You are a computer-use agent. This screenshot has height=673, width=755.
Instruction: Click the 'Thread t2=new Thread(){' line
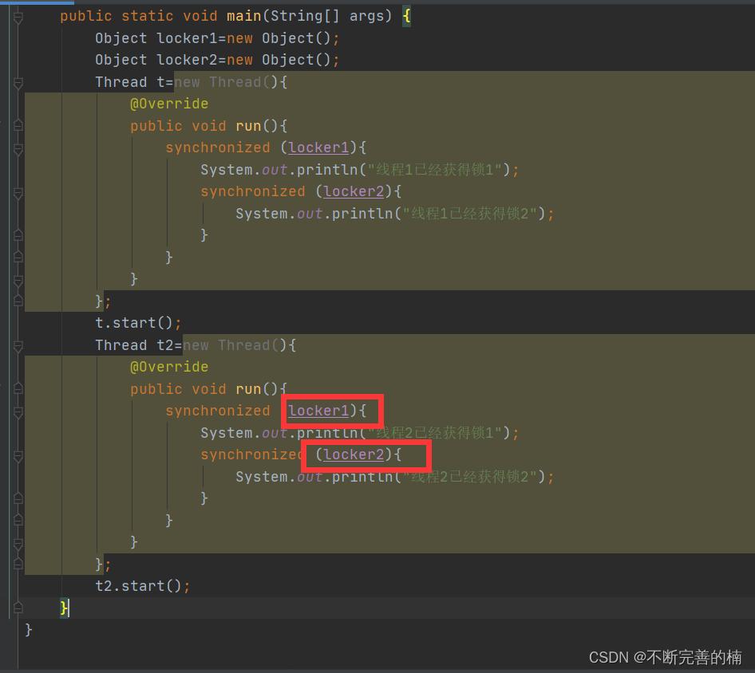tap(196, 345)
